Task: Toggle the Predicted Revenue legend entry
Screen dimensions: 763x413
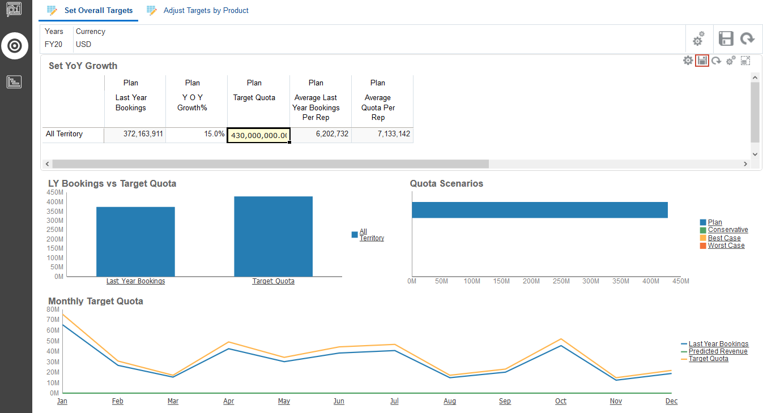Action: [718, 351]
